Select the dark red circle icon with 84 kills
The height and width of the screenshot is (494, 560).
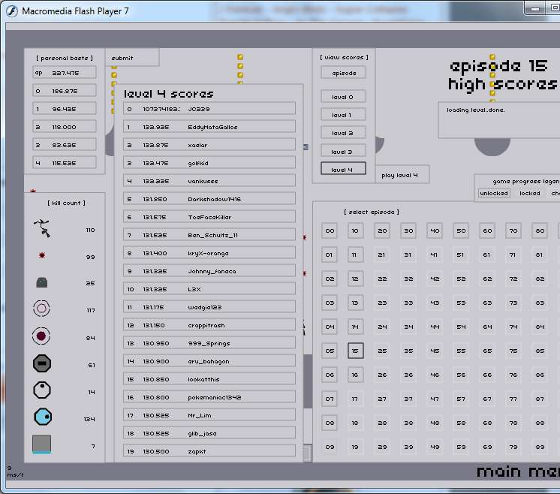point(42,336)
